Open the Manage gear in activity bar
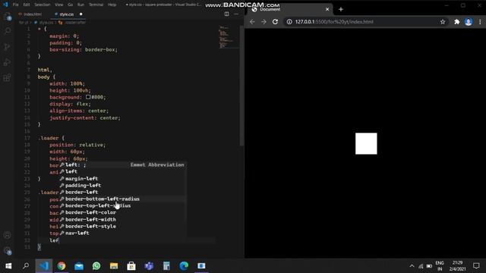 pos(8,251)
